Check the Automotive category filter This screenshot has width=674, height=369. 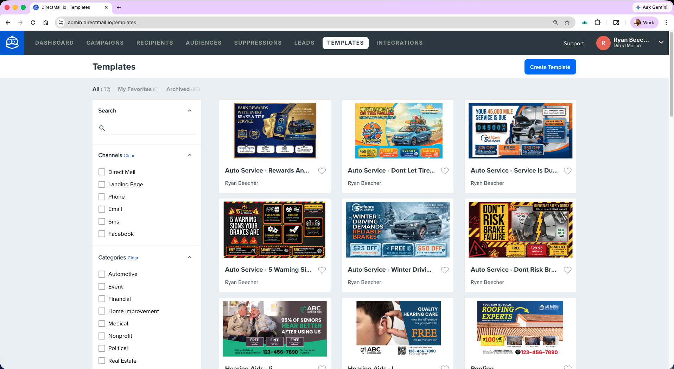coord(102,274)
